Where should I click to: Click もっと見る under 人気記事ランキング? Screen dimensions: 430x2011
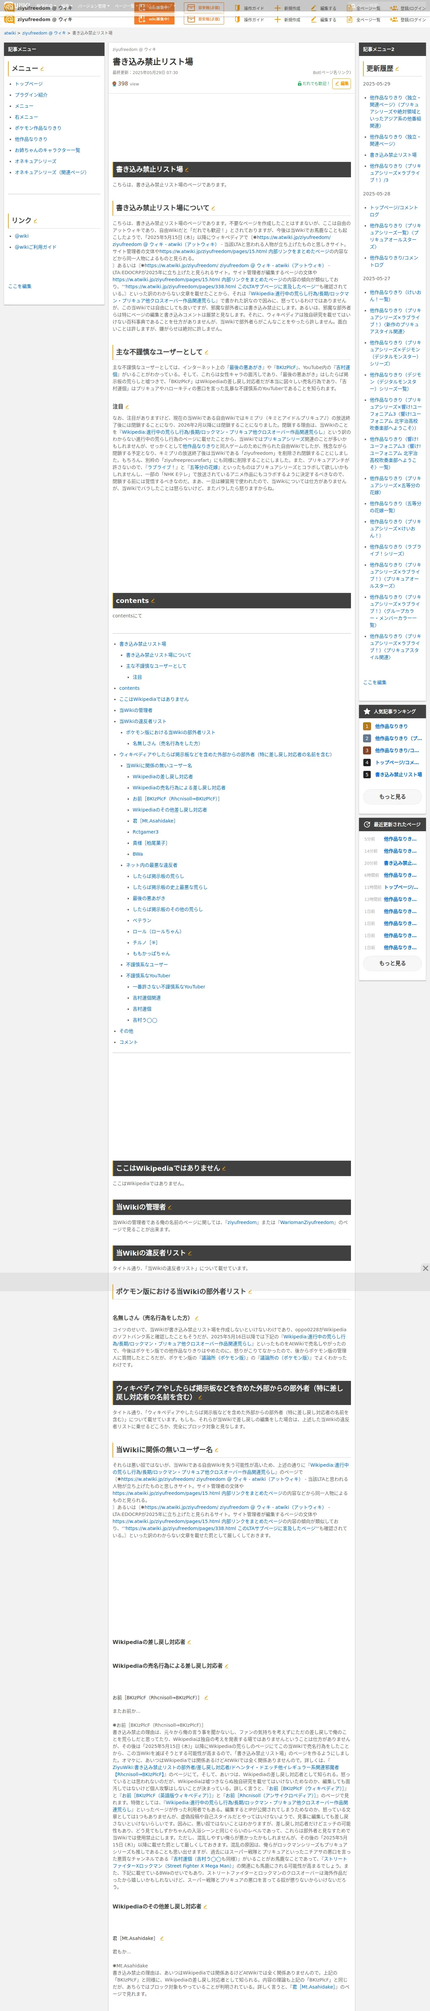tap(392, 797)
